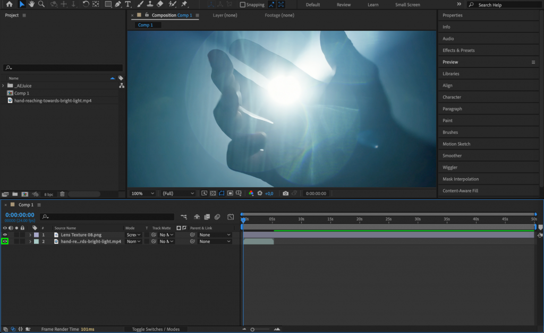The image size is (544, 333).
Task: Toggle visibility of the hand-reaching video layer
Action: (x=5, y=241)
